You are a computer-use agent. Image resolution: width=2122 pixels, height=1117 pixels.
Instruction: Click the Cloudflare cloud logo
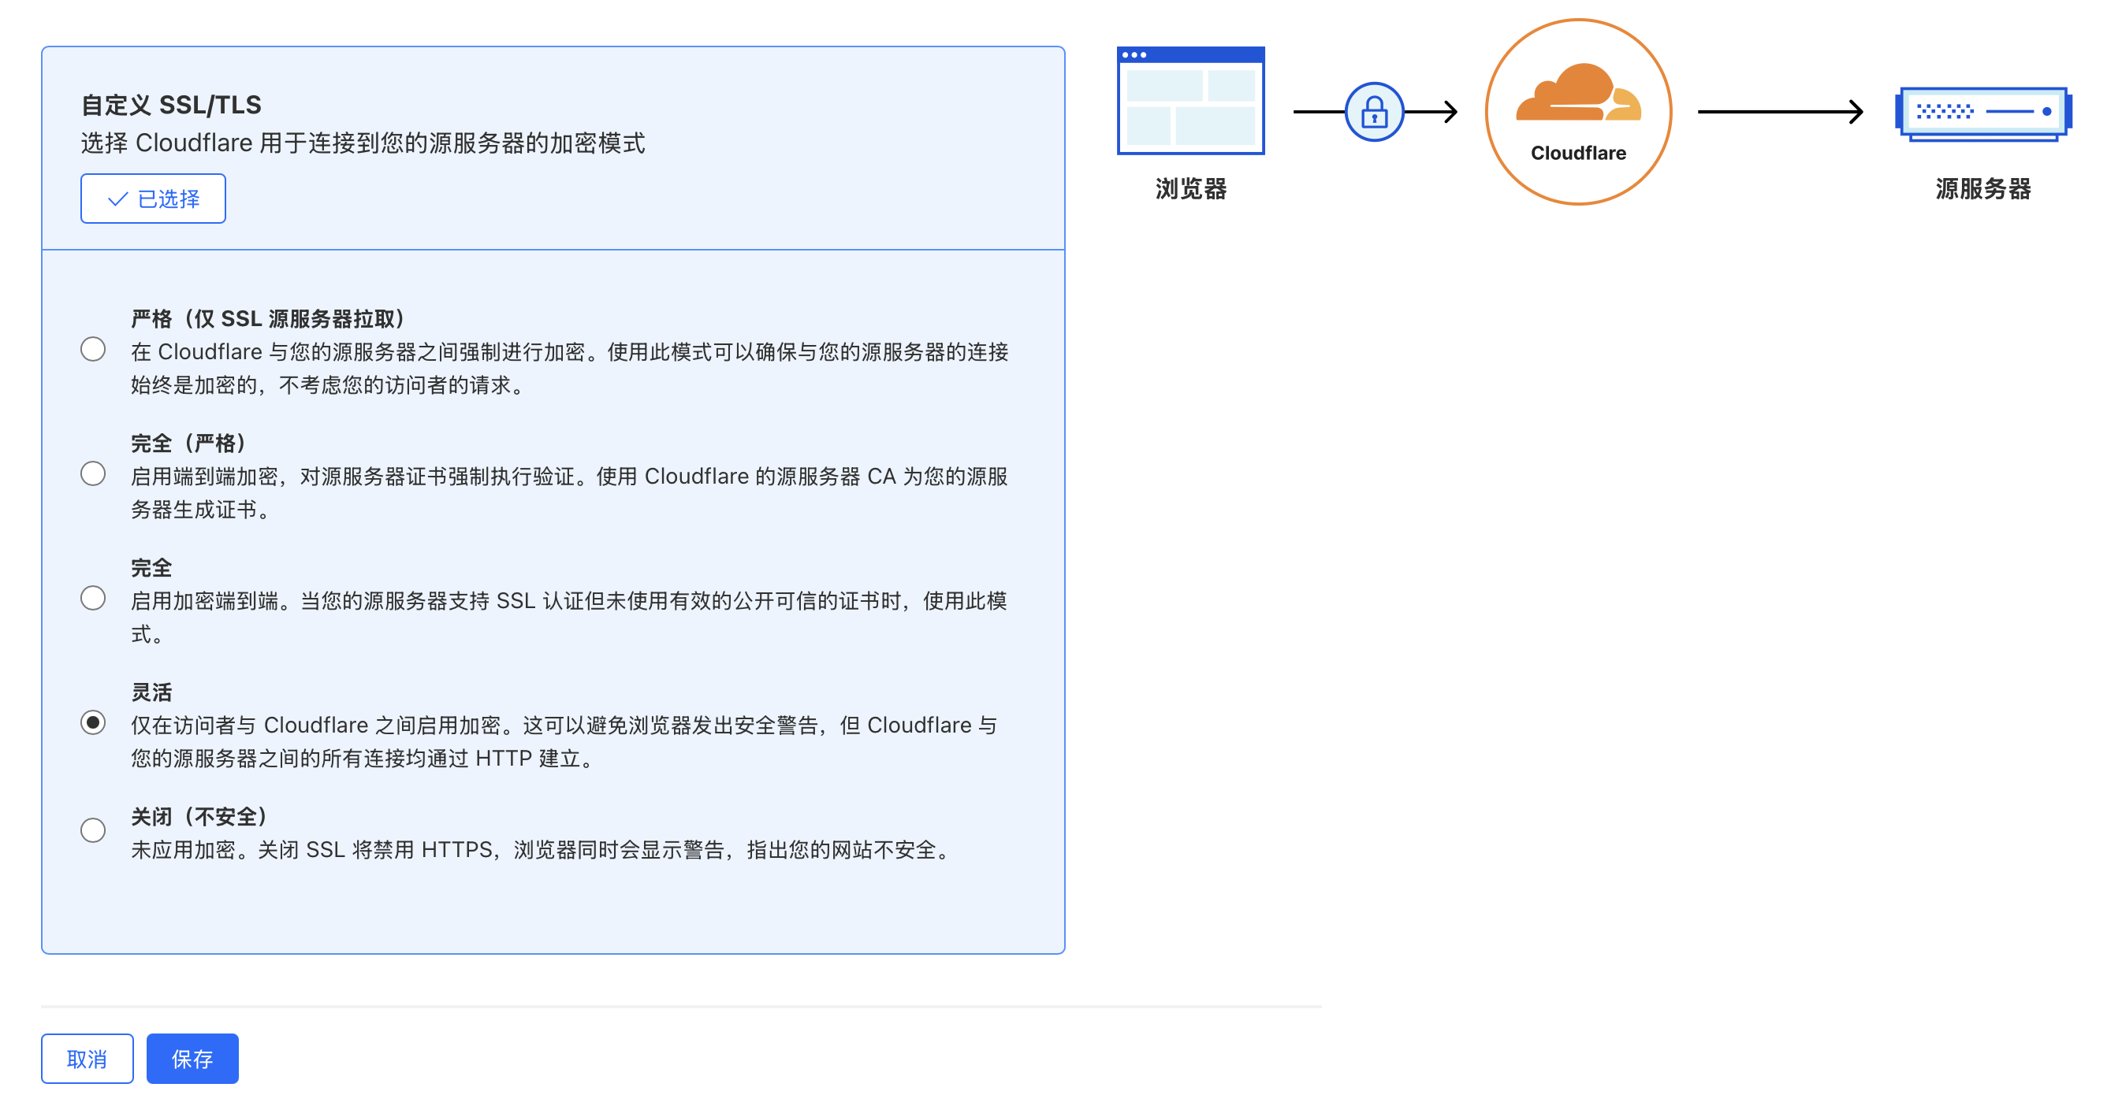pyautogui.click(x=1577, y=92)
